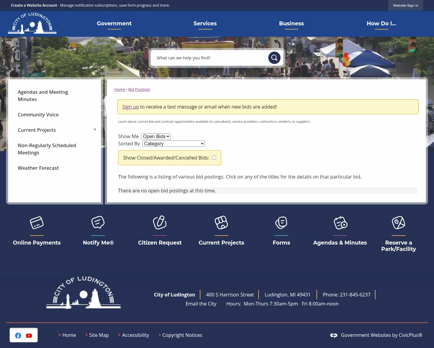Click the search magnifier button
The image size is (434, 348).
[274, 58]
